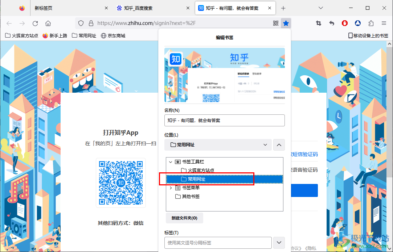Open a new tab with plus button
Image resolution: width=393 pixels, height=252 pixels.
coord(283,8)
